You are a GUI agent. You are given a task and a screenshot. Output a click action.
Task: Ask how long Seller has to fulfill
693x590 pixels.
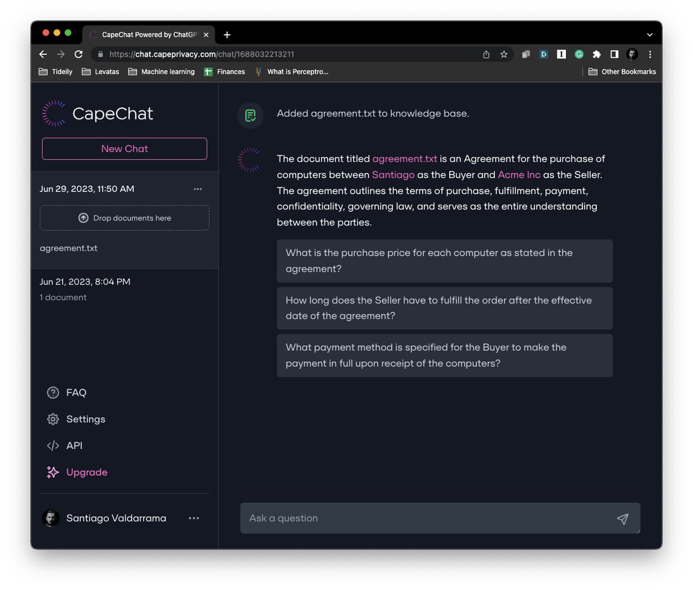(x=445, y=308)
